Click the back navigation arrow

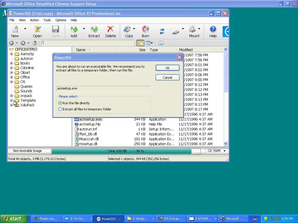click(x=11, y=43)
